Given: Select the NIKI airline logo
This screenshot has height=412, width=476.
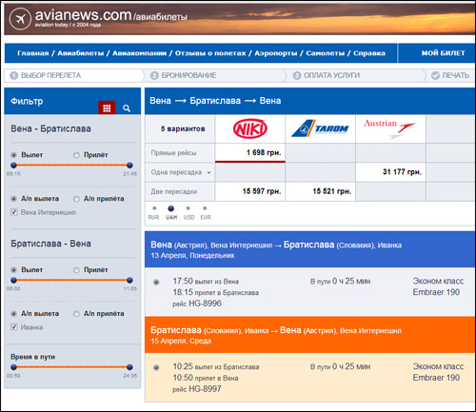Looking at the screenshot, I should [250, 128].
